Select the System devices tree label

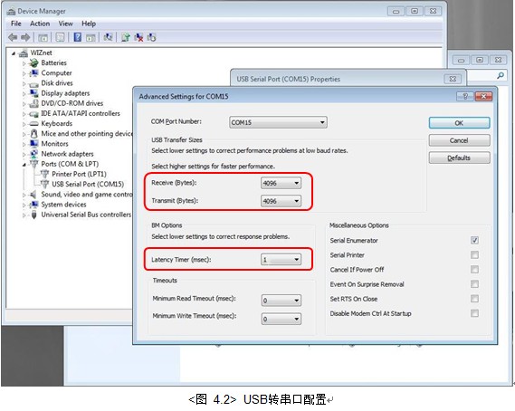point(63,205)
